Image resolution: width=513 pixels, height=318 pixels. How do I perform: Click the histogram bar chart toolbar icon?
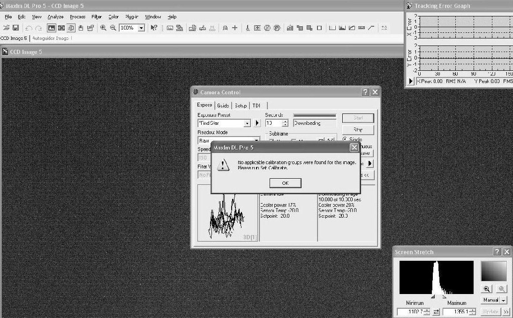click(x=290, y=28)
